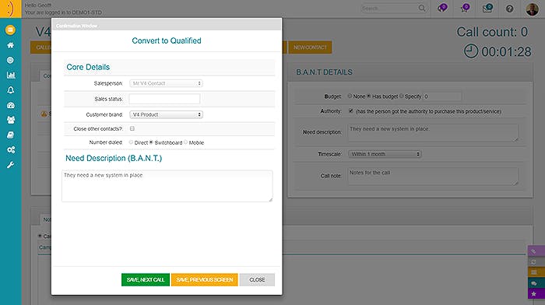
Task: Open the Salesperson dropdown
Action: click(166, 83)
